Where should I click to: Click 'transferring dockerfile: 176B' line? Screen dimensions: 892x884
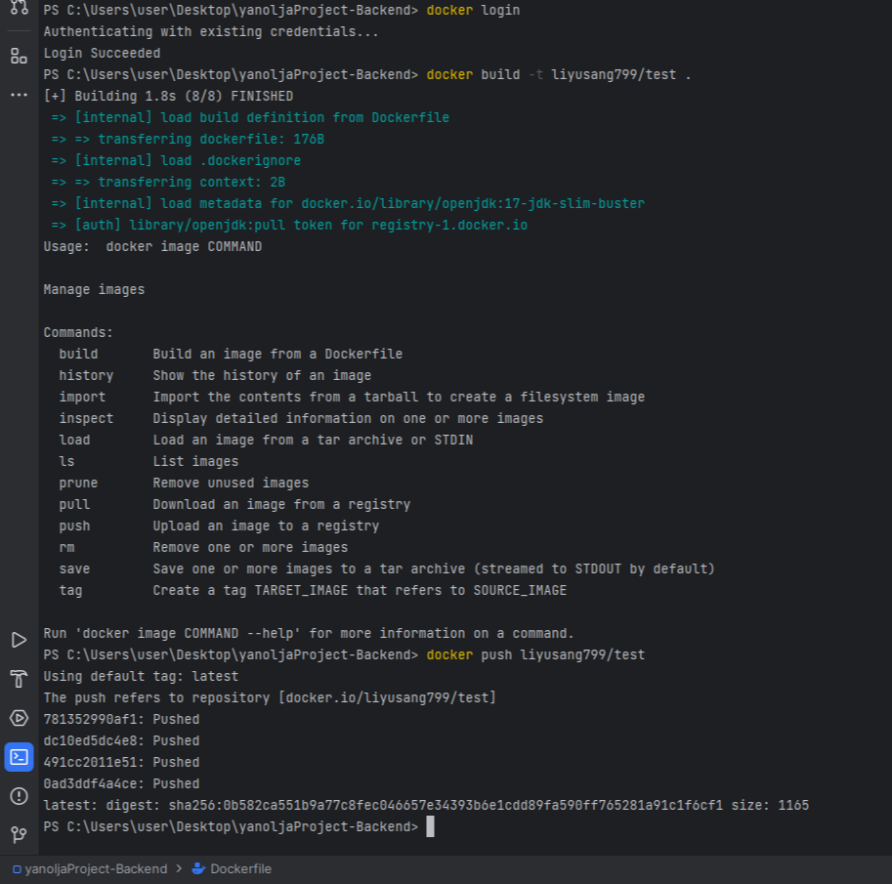188,139
